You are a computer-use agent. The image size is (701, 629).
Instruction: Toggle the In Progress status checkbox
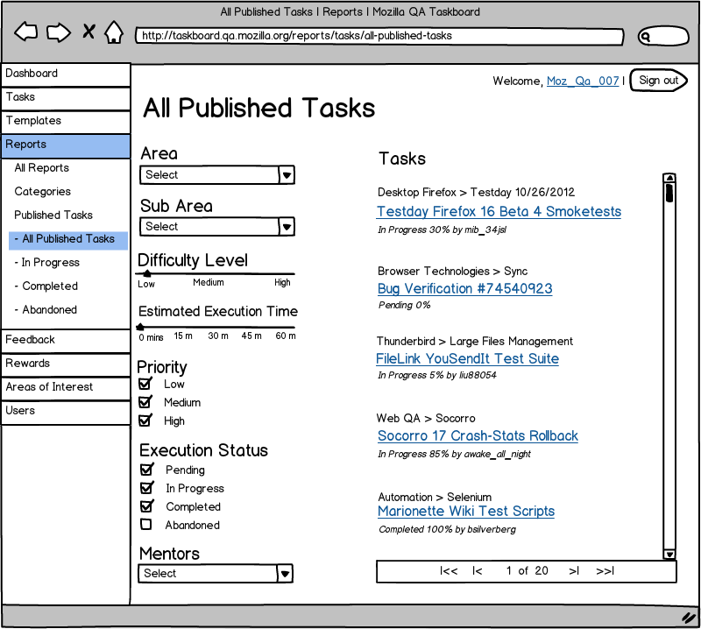pyautogui.click(x=146, y=488)
